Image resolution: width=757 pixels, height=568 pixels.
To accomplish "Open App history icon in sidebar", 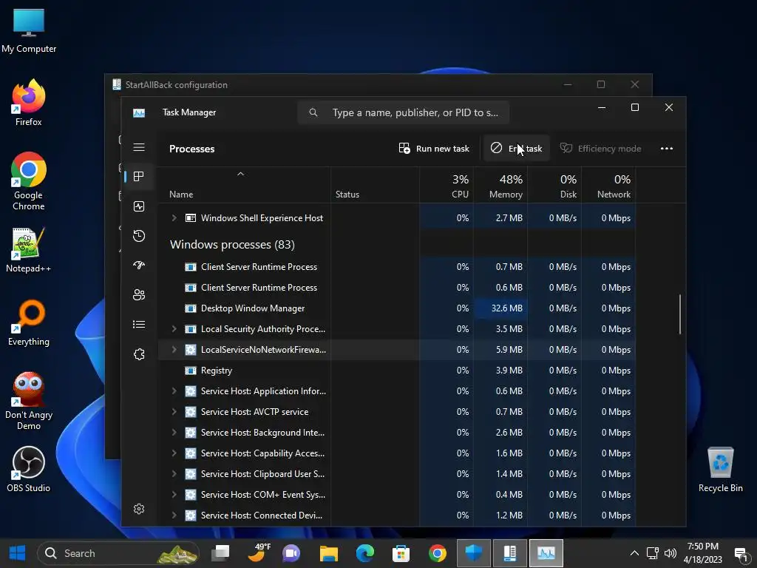I will tap(139, 236).
